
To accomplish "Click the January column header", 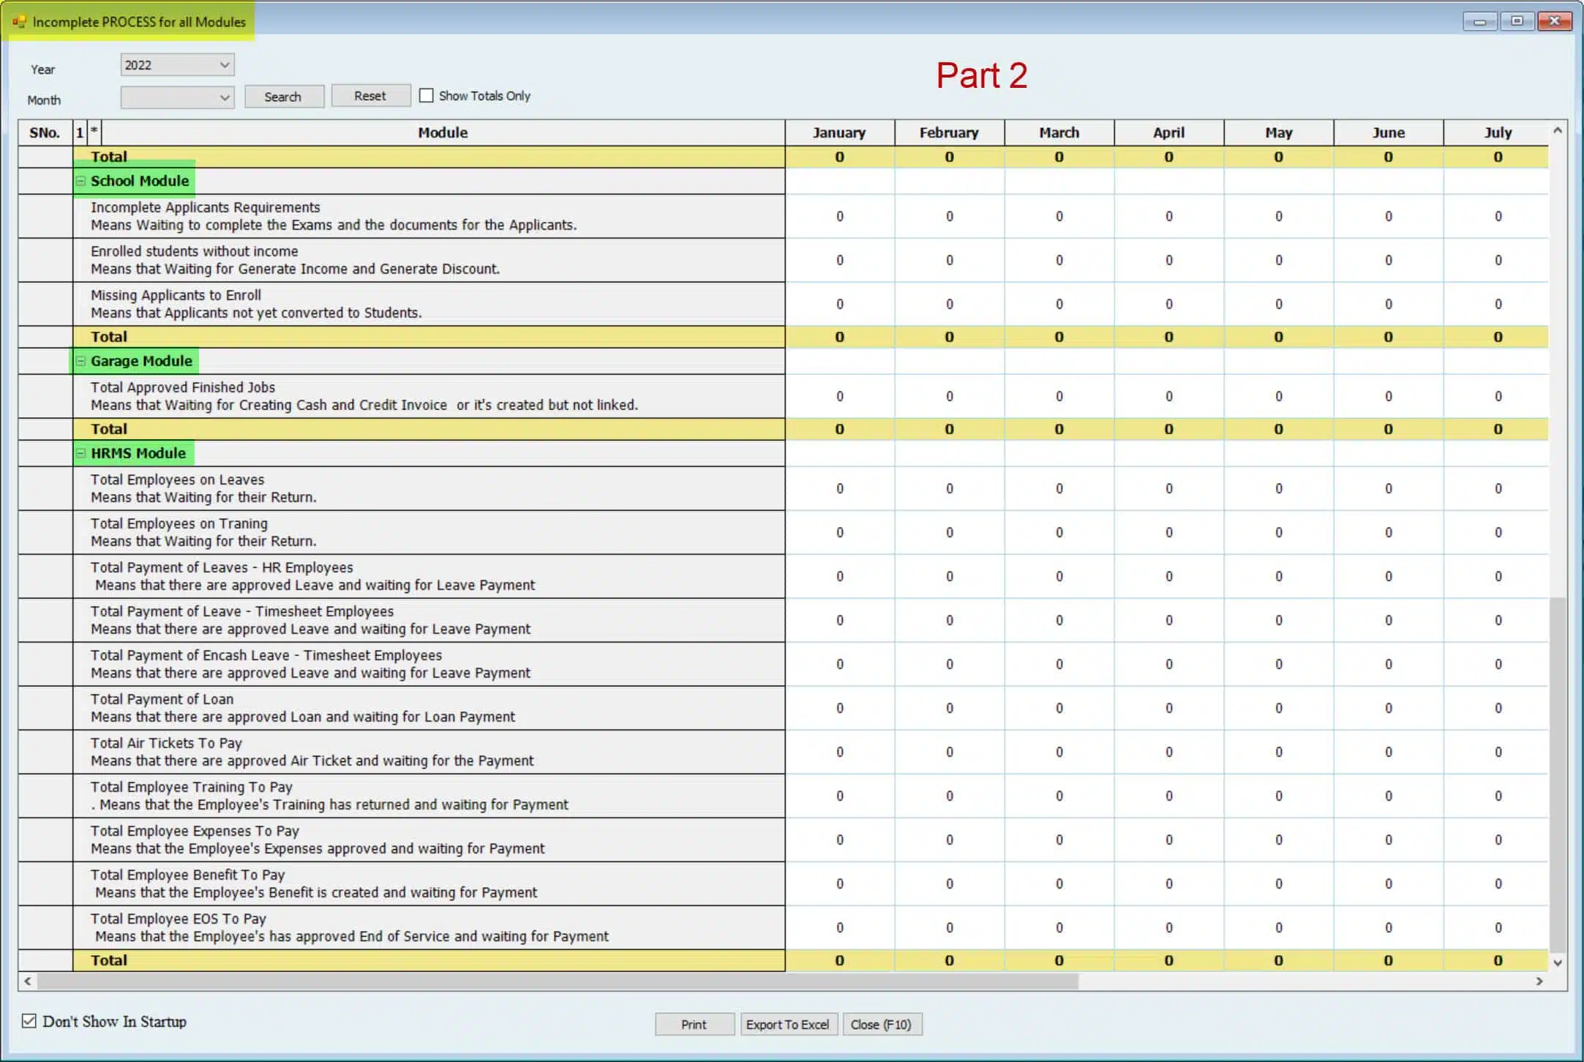I will (839, 133).
